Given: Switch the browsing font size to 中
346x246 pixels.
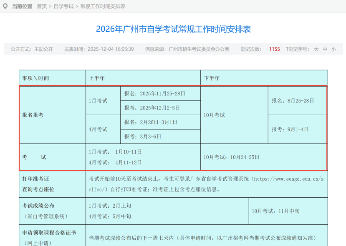Looking at the screenshot, I should (x=325, y=49).
